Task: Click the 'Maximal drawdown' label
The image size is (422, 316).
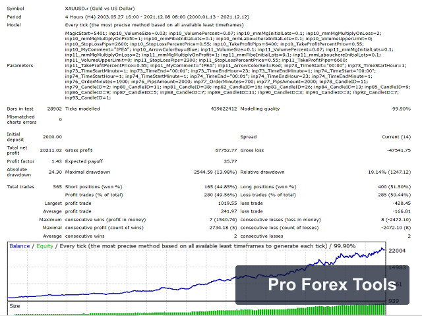Action: coord(88,172)
